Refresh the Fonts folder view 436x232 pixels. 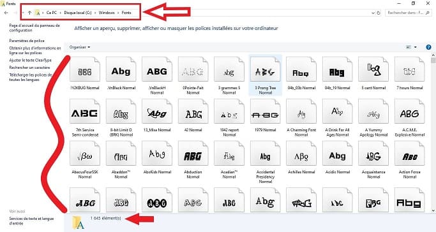click(x=379, y=13)
